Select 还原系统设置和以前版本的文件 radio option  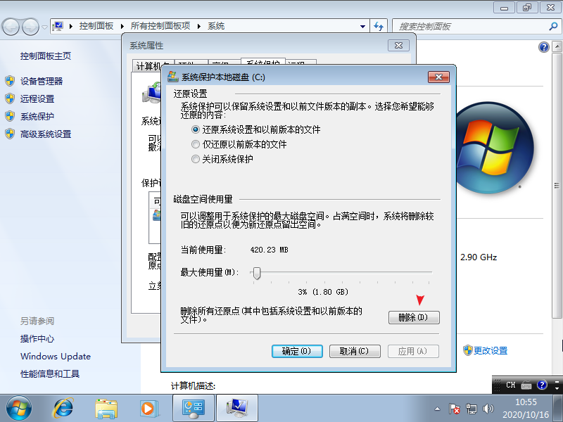[x=196, y=130]
